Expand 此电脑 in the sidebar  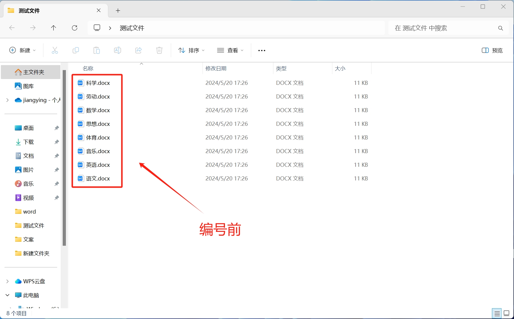pyautogui.click(x=7, y=295)
